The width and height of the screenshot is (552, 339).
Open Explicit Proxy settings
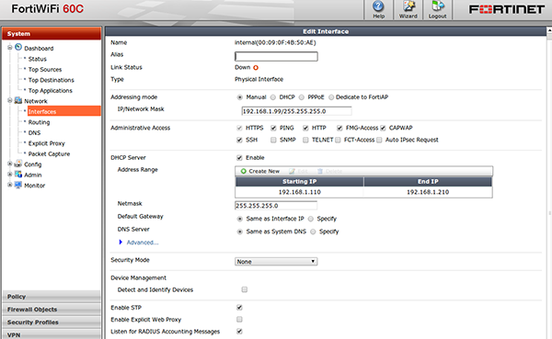click(x=47, y=143)
